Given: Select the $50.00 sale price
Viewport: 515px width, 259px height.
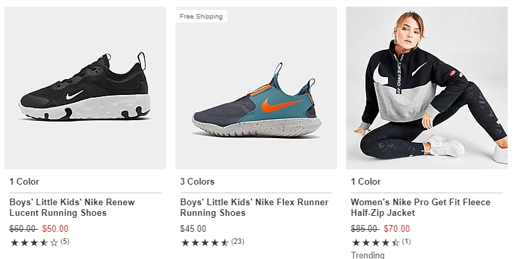Looking at the screenshot, I should [x=55, y=228].
